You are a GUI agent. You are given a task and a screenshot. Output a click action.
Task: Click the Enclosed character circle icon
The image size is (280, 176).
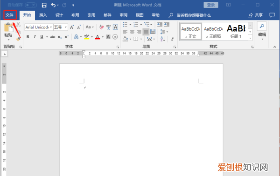pos(115,37)
